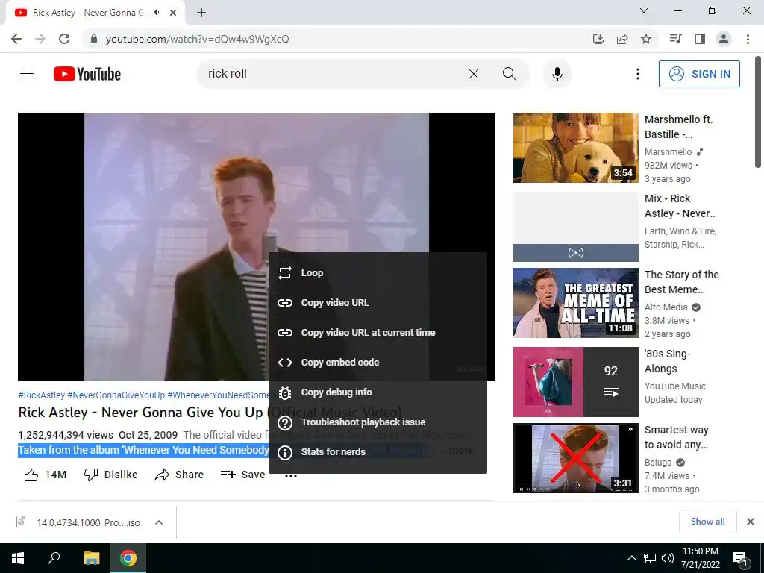764x573 pixels.
Task: Open the taskbar clock and date
Action: [x=700, y=558]
